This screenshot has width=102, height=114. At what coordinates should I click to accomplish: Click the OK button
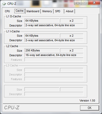coord(90,108)
